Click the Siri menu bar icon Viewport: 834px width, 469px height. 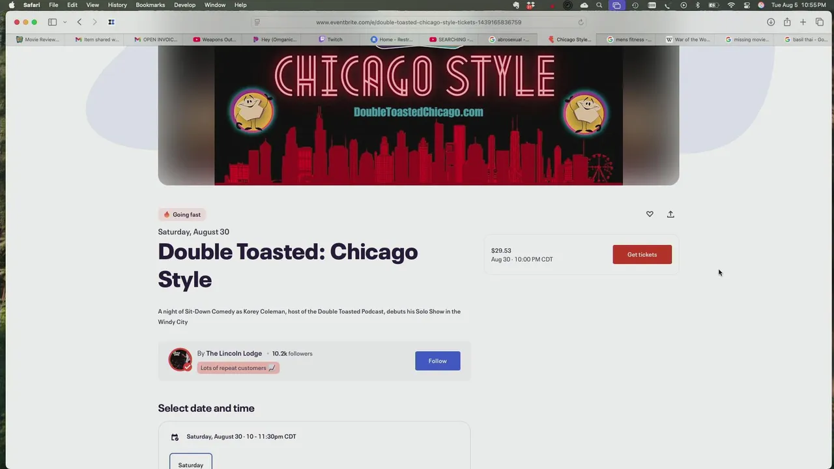761,5
